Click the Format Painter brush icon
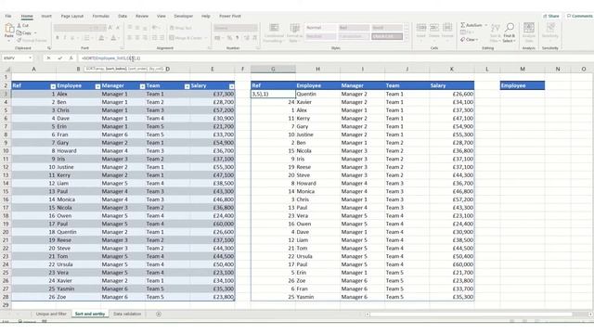 pos(19,40)
